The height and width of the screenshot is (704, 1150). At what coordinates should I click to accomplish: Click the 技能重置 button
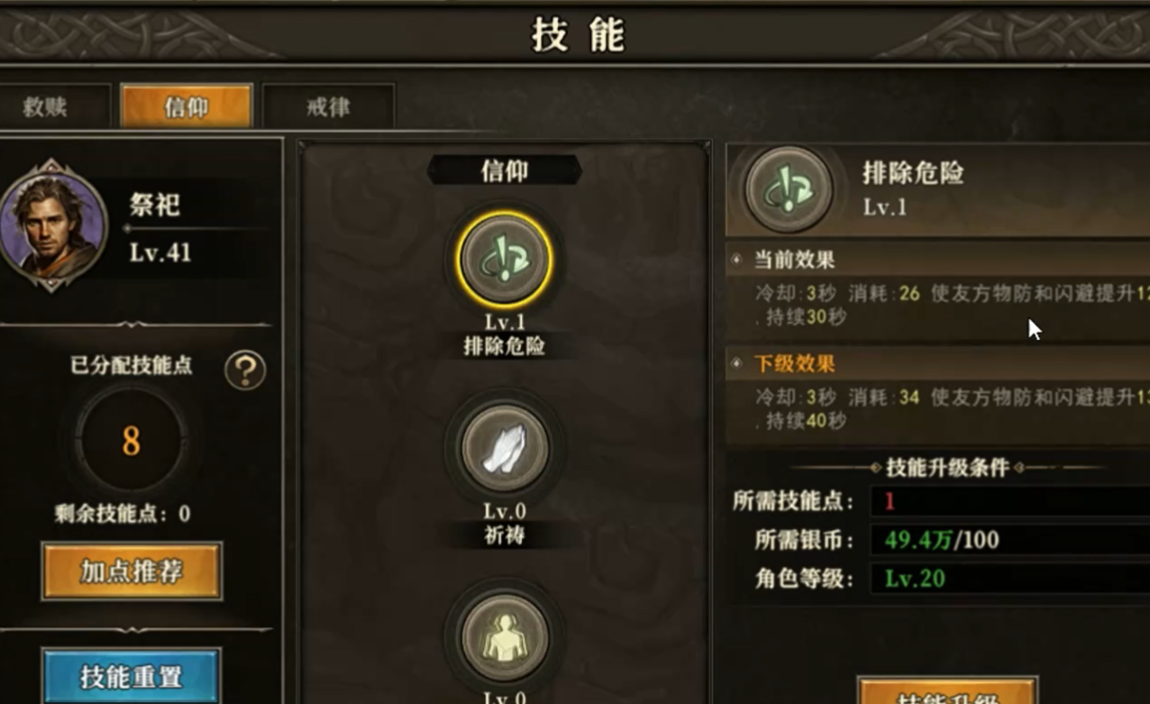pos(132,676)
